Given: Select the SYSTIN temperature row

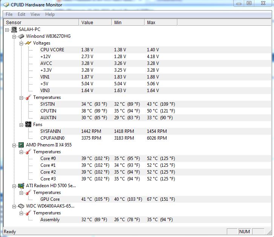Looking at the screenshot, I should click(x=155, y=104).
